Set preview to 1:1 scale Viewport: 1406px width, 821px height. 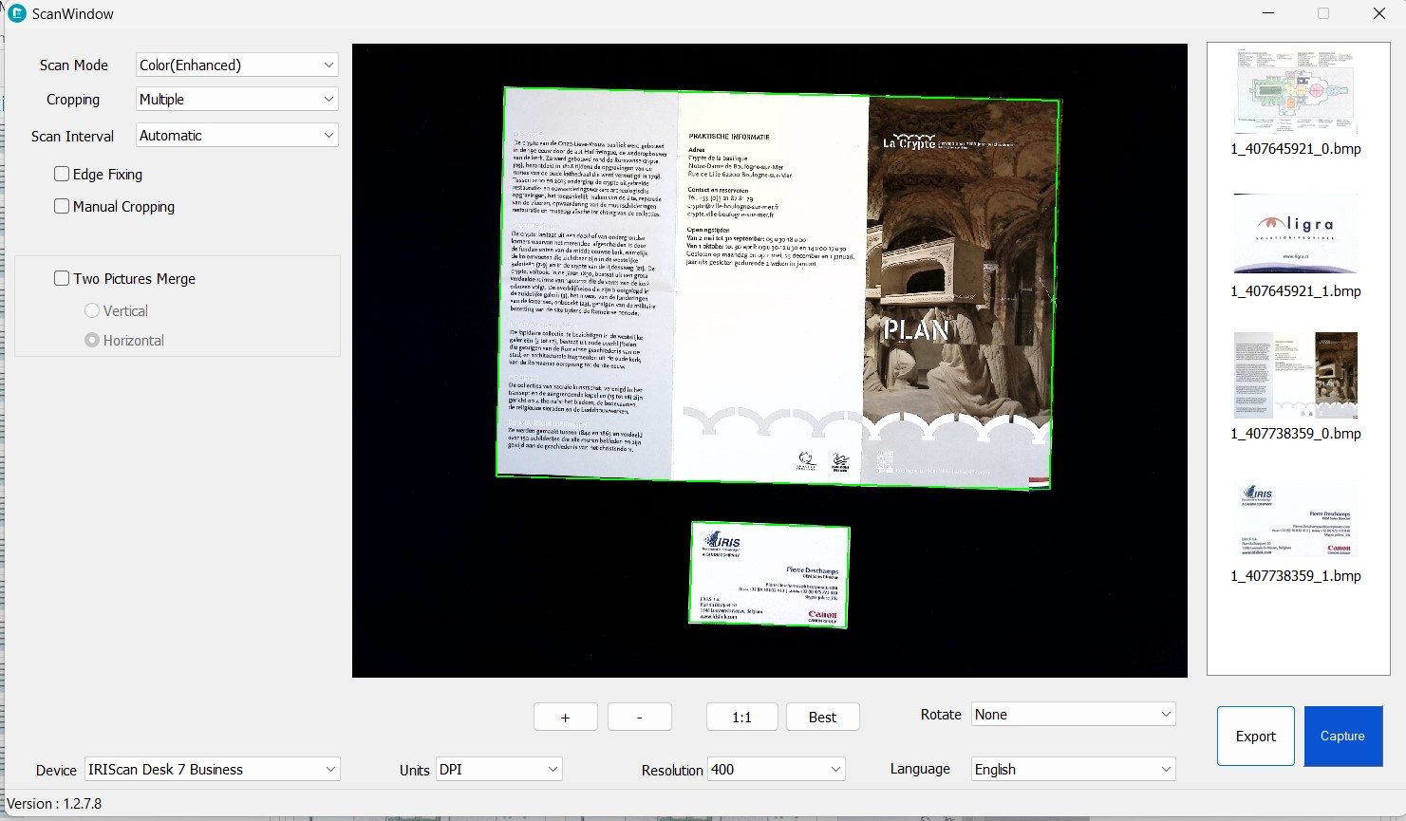(x=742, y=717)
